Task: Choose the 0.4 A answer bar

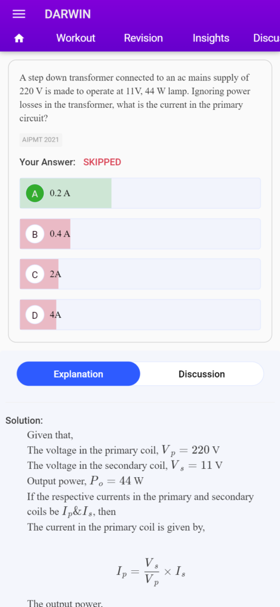Action: (140, 234)
